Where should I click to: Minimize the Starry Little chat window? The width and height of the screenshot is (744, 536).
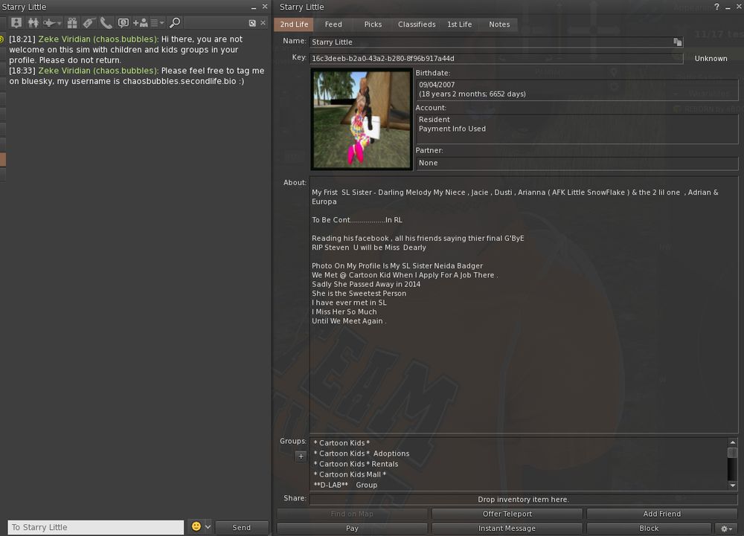(254, 7)
